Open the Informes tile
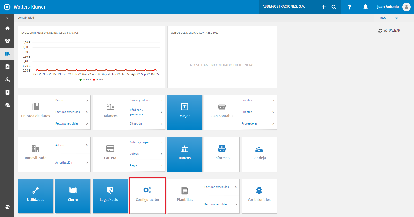This screenshot has height=217, width=414. (222, 154)
